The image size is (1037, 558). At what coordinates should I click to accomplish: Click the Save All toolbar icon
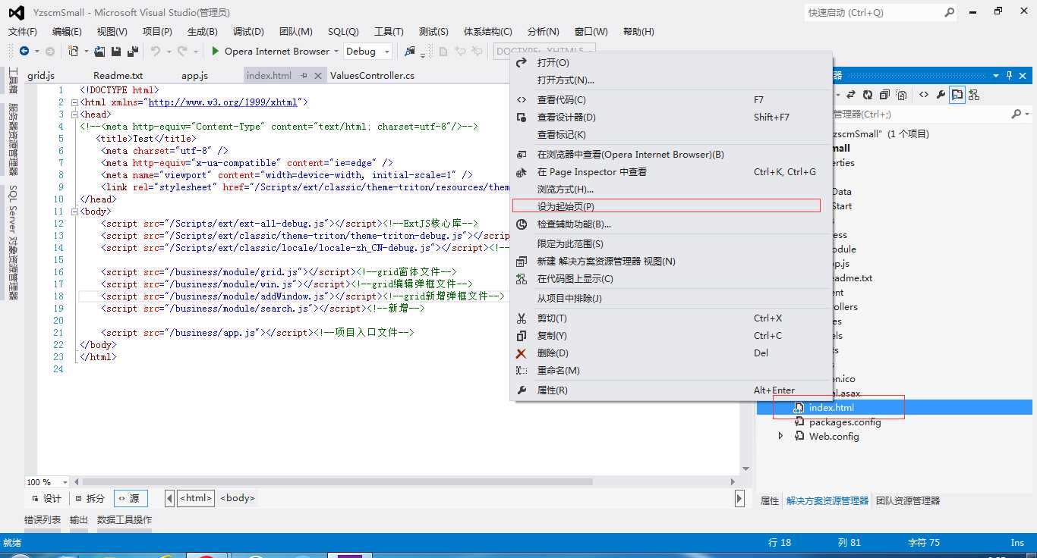[133, 51]
